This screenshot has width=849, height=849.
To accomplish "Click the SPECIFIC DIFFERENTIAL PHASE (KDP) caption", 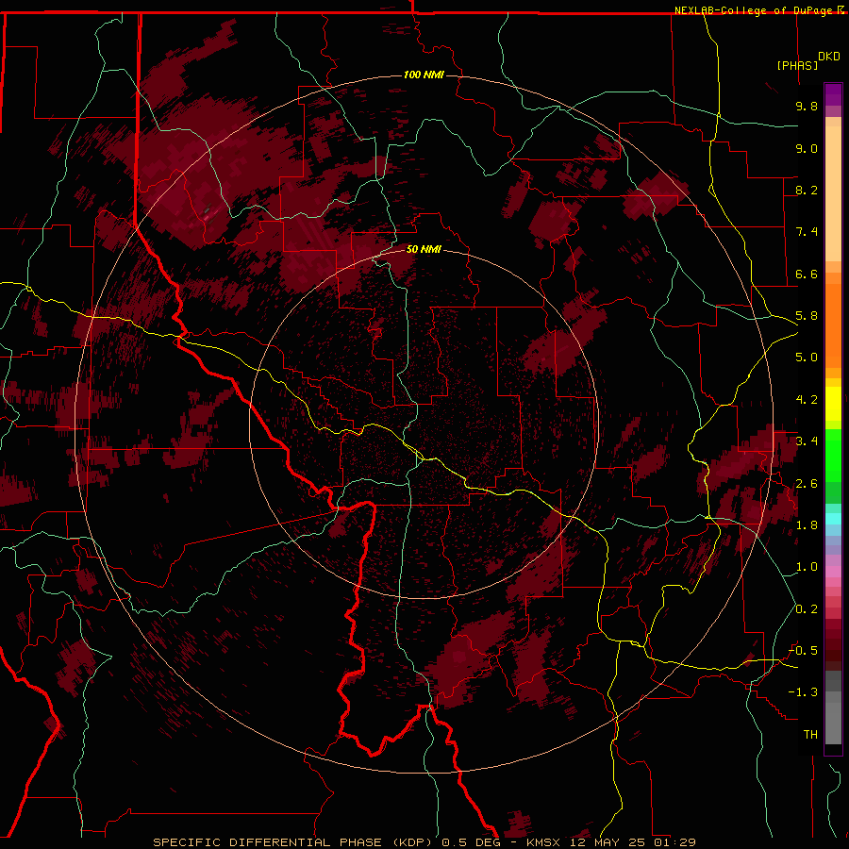I will click(x=293, y=842).
